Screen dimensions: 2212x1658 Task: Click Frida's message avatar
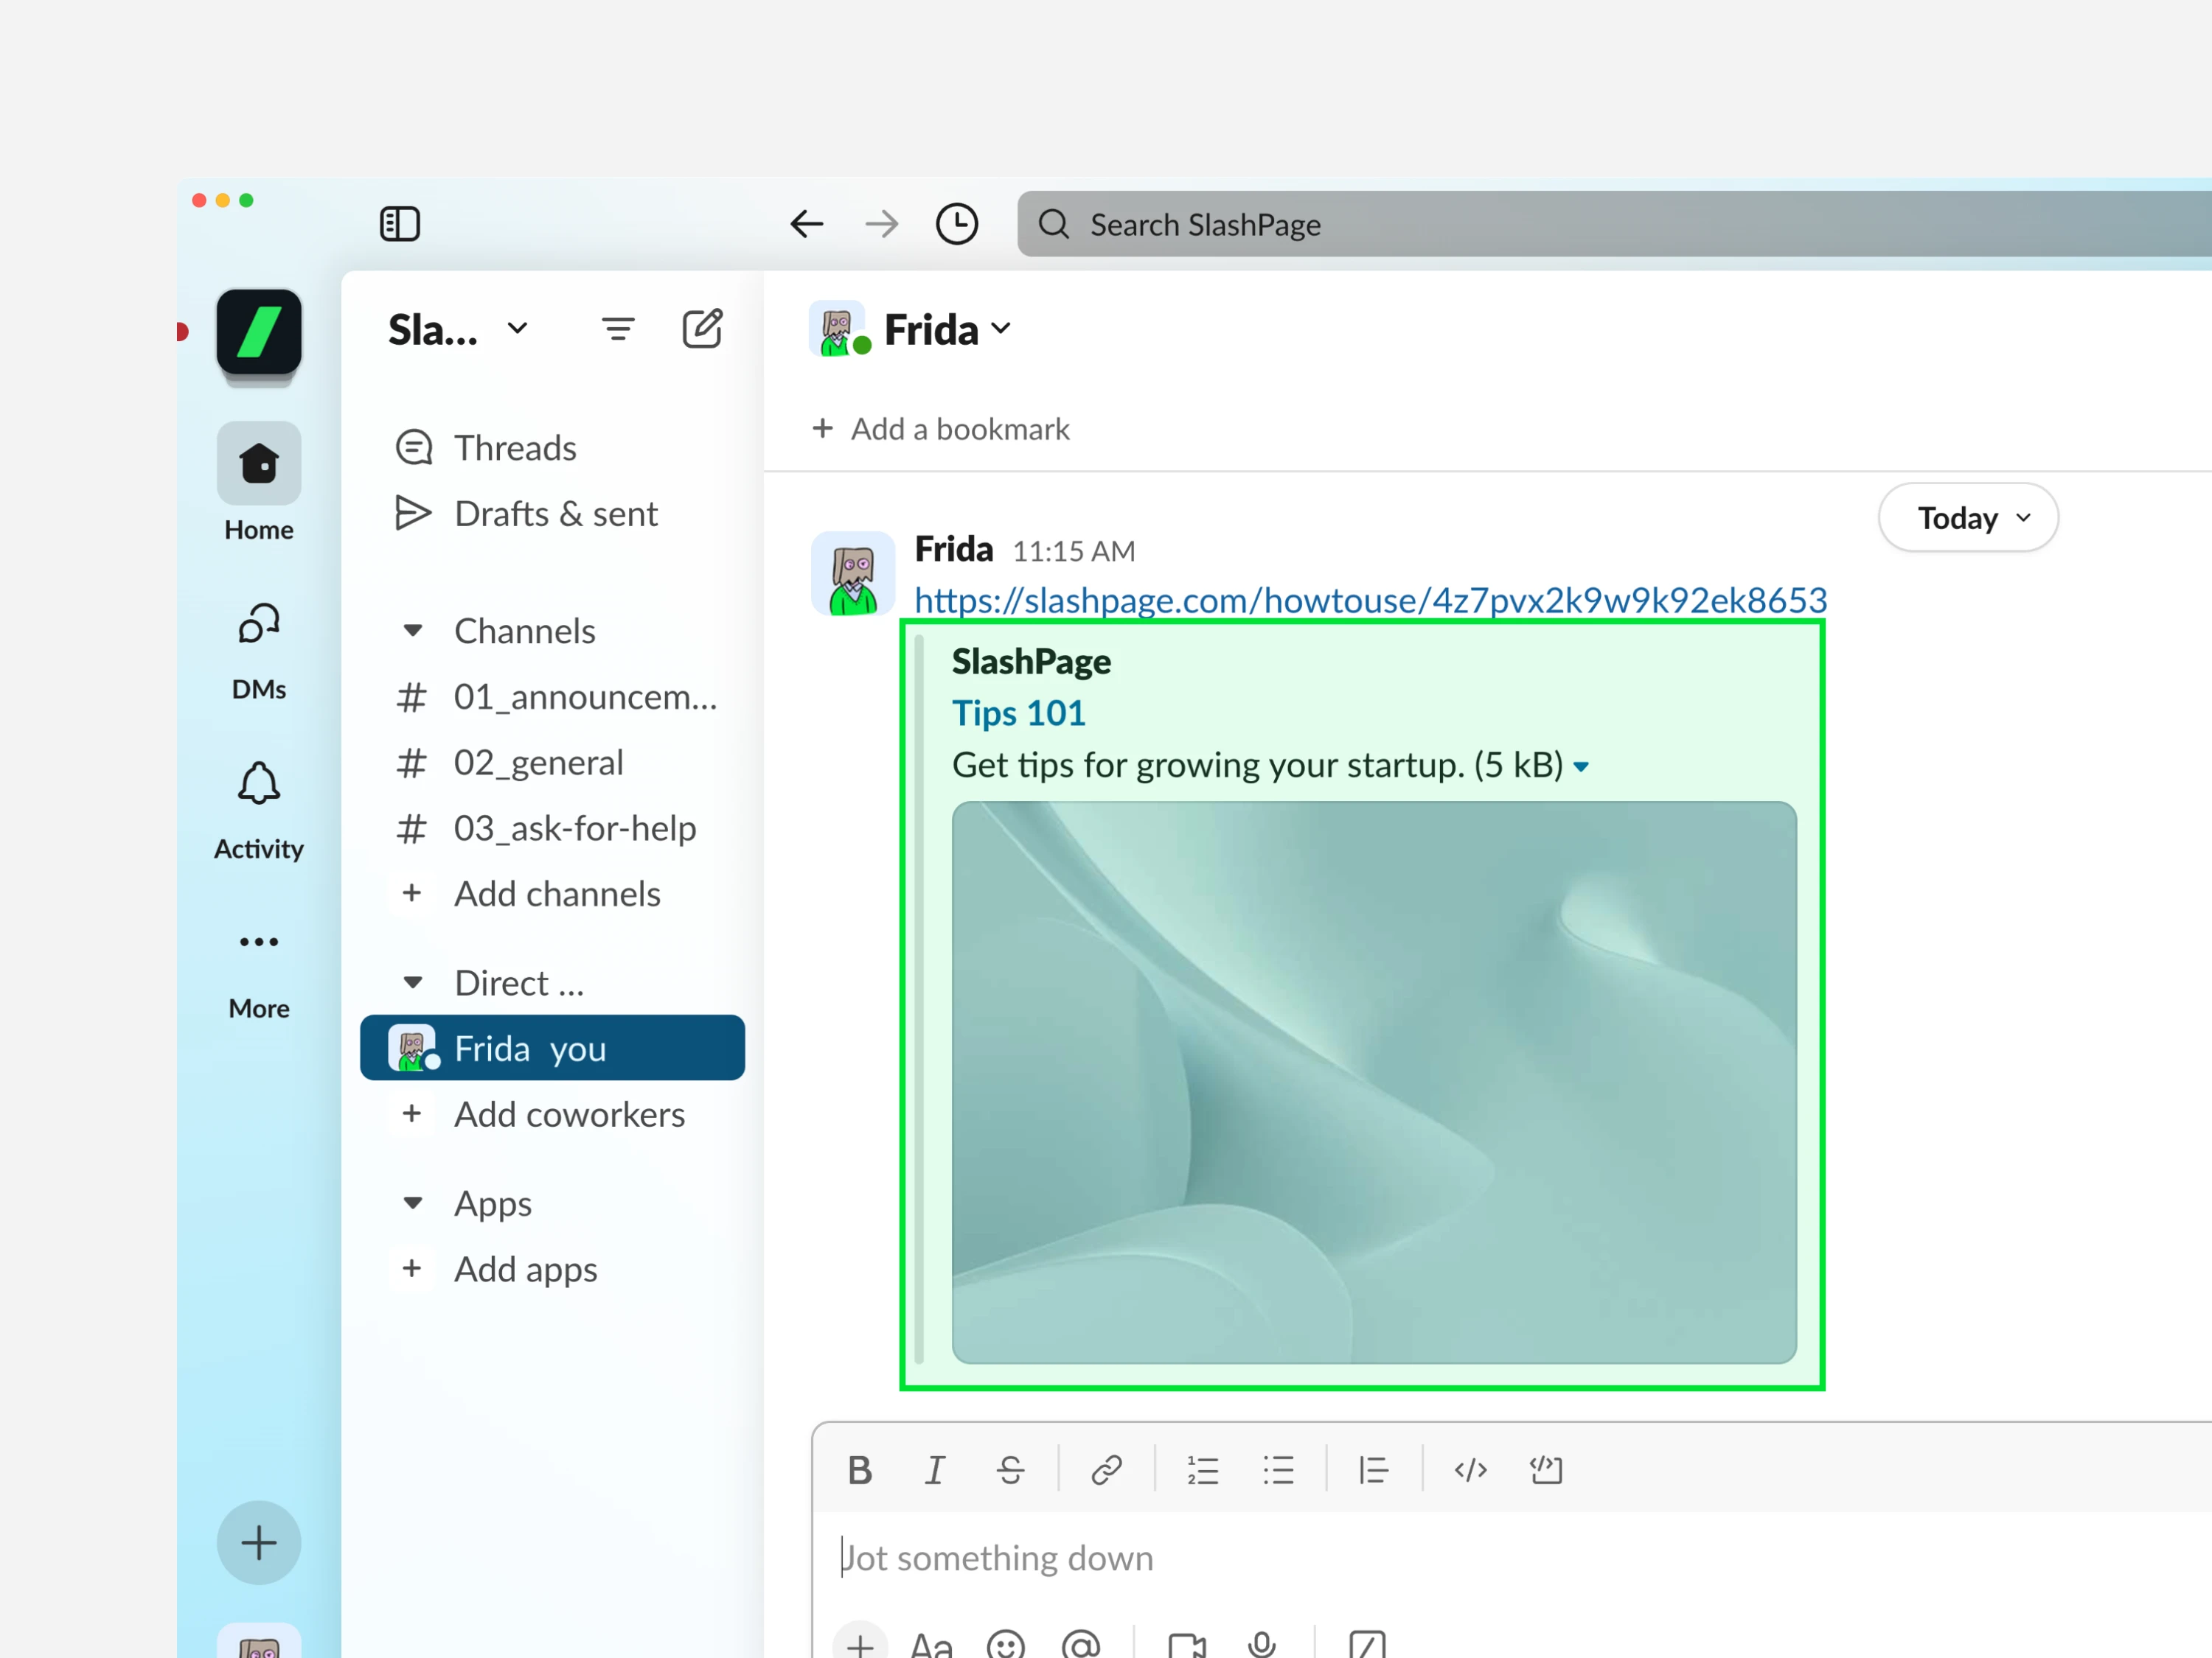point(852,573)
